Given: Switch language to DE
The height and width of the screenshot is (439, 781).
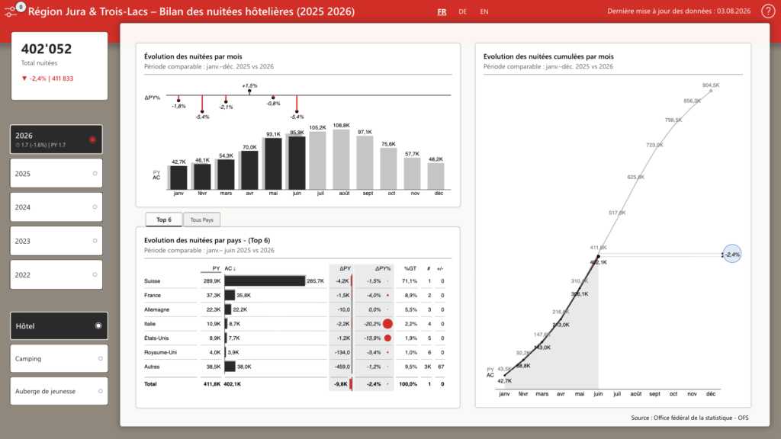Looking at the screenshot, I should tap(463, 11).
